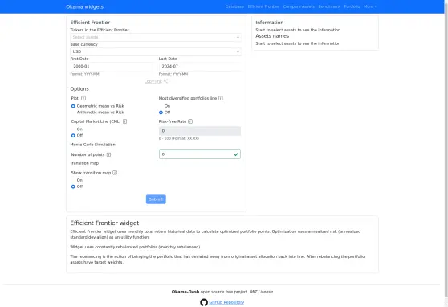The image size is (448, 307).
Task: Click the Submit button
Action: point(156,199)
